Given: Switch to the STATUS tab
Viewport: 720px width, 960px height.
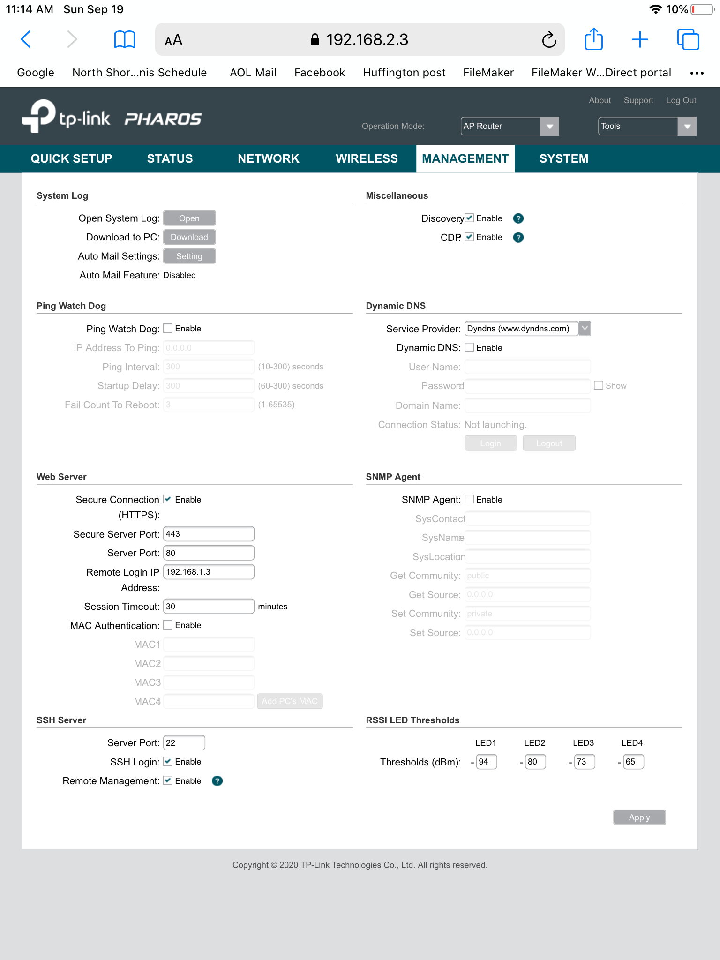Looking at the screenshot, I should tap(170, 158).
